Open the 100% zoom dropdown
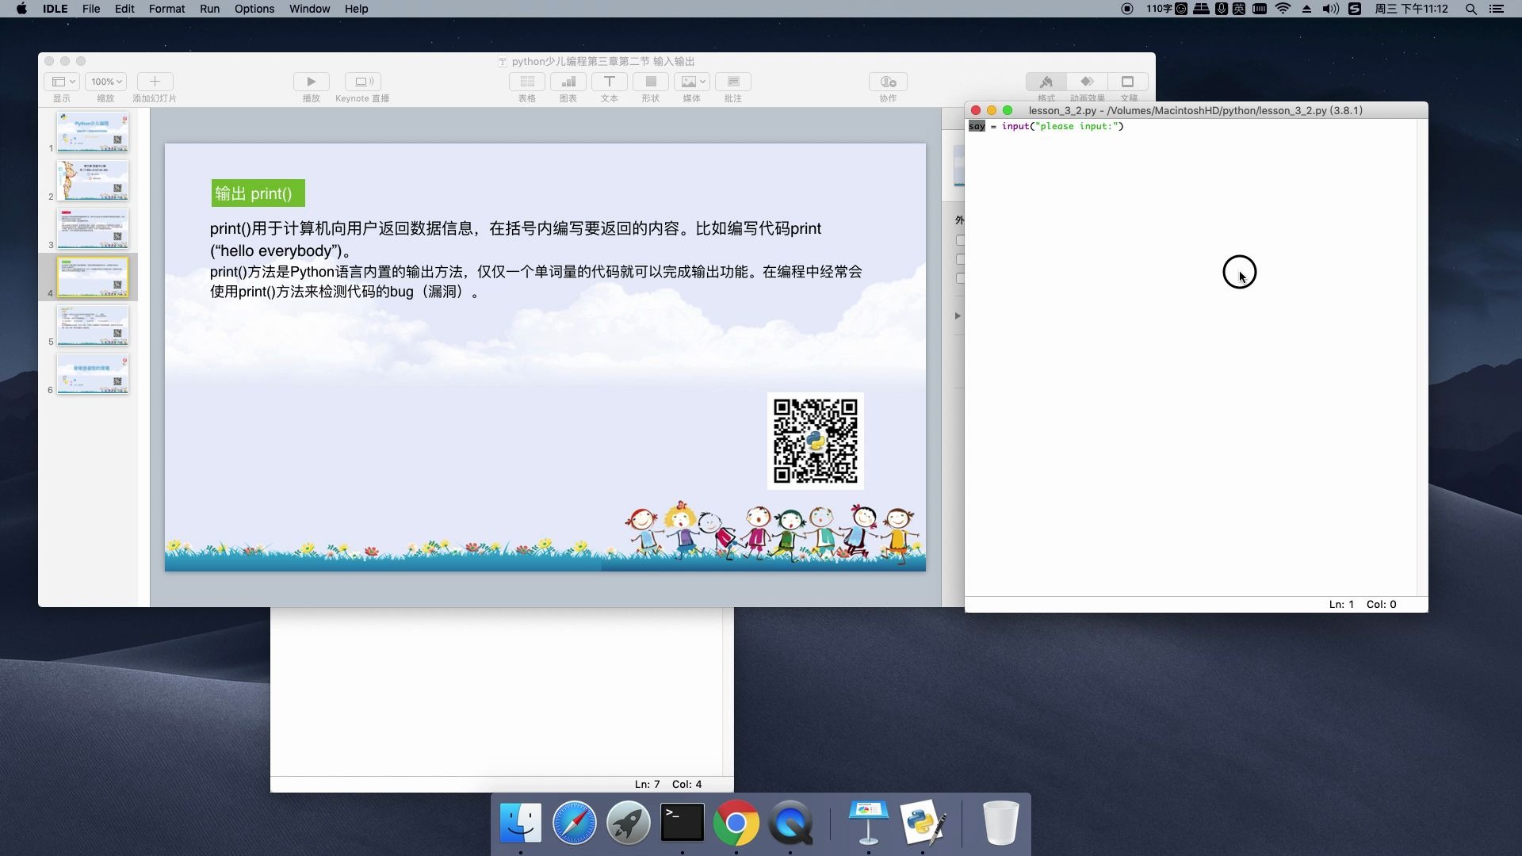1522x856 pixels. point(106,82)
